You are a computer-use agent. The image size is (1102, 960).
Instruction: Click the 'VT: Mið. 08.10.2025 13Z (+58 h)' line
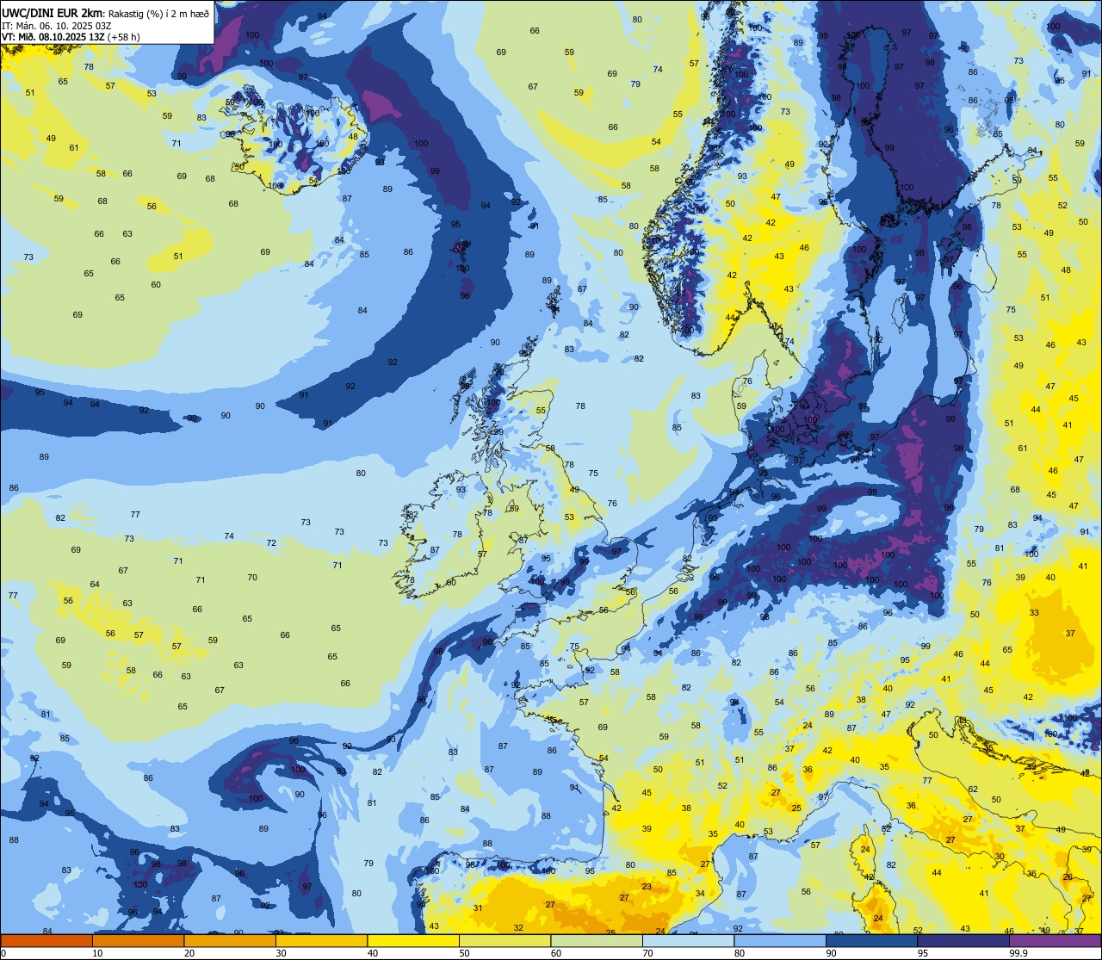point(71,36)
